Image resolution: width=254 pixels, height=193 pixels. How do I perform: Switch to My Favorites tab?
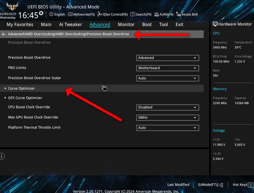(20, 25)
